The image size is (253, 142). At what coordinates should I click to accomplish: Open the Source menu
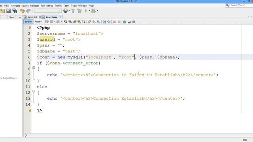[x=25, y=6]
